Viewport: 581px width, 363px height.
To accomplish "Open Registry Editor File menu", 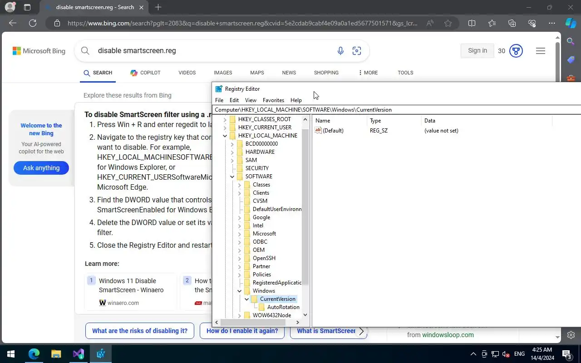I will (219, 100).
